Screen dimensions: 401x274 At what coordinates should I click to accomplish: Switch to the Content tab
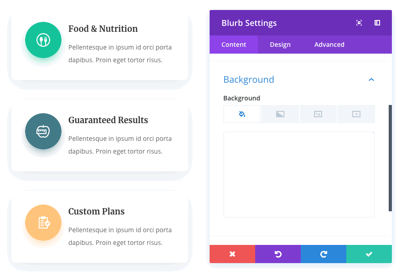(234, 45)
